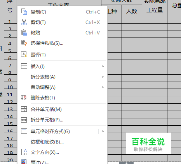181x164 pixels.
Task: Open 拆分单元格(P)... menu entry
Action: pyautogui.click(x=63, y=120)
